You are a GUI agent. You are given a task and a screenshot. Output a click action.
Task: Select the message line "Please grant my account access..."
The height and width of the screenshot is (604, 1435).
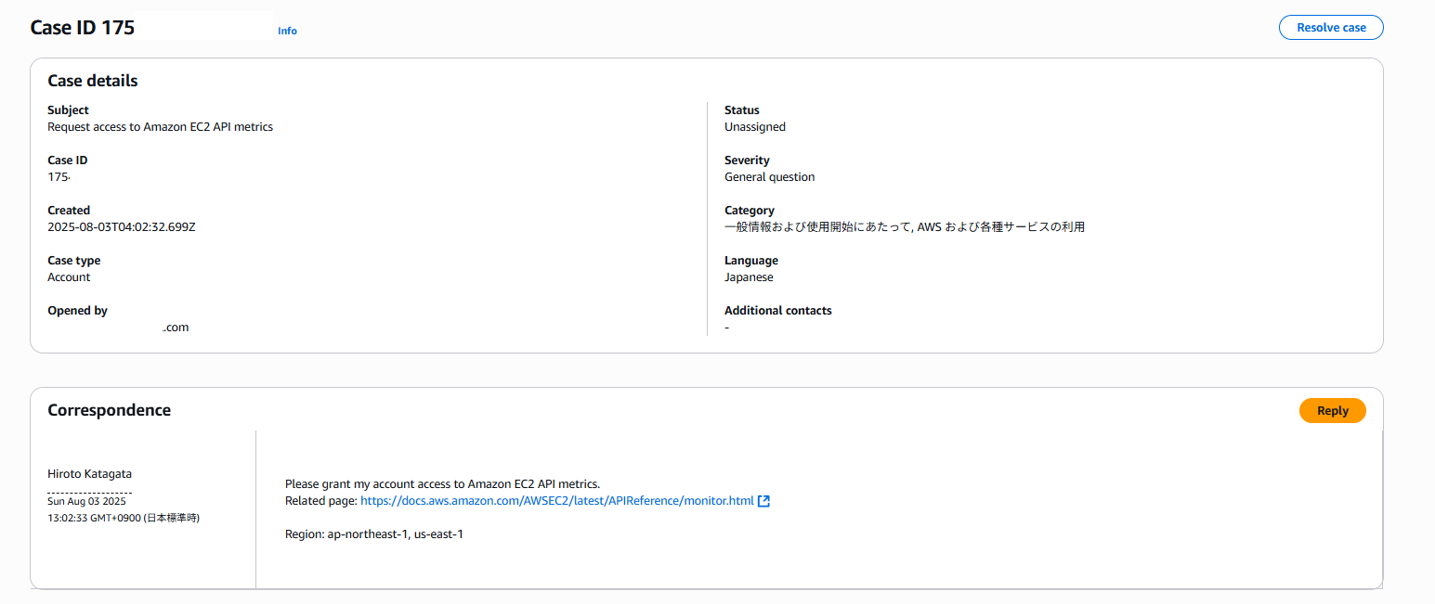tap(443, 484)
